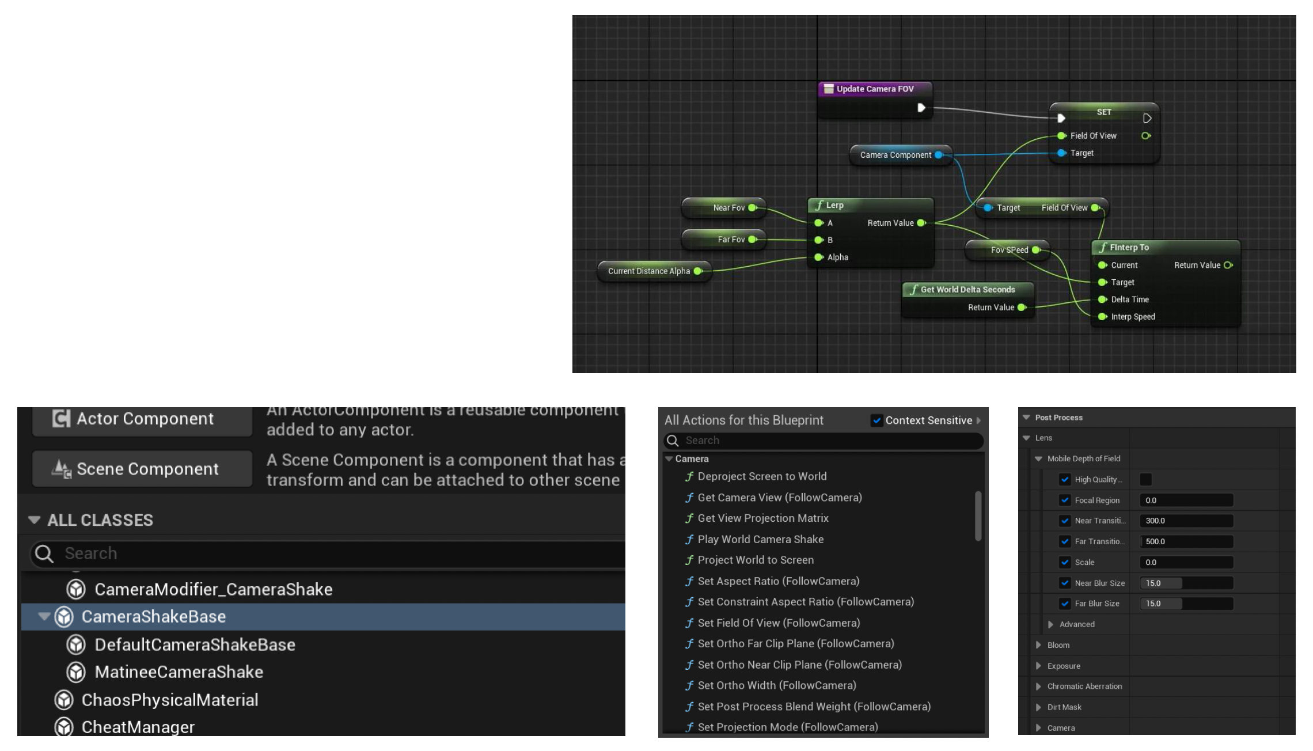
Task: Click the Update Camera FOV event icon
Action: point(829,89)
